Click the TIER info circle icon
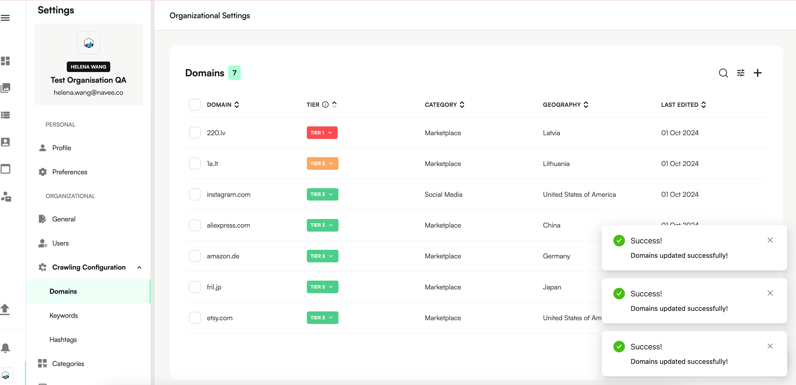Image resolution: width=796 pixels, height=385 pixels. (325, 105)
